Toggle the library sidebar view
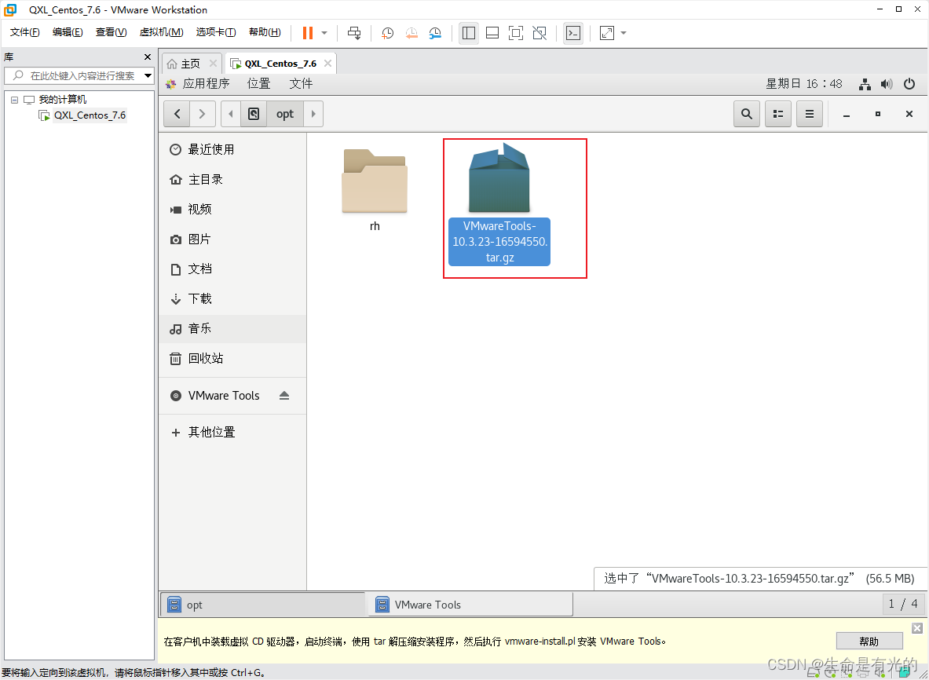 tap(469, 32)
